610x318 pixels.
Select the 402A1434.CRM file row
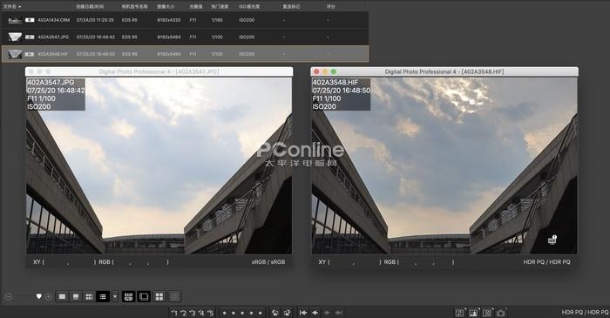coord(185,20)
